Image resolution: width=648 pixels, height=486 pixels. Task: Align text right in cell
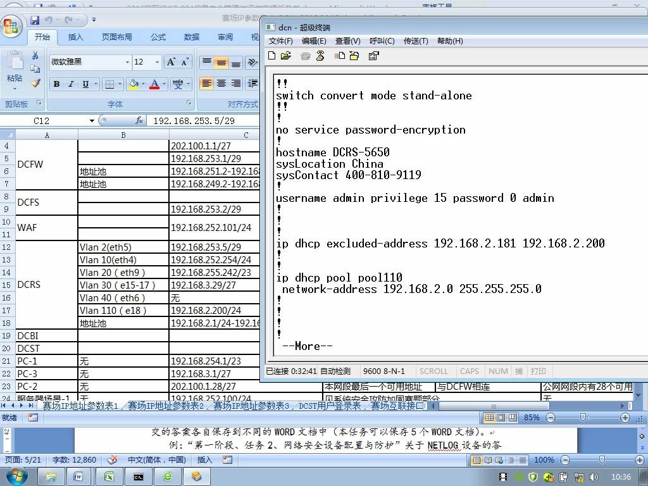coord(235,84)
